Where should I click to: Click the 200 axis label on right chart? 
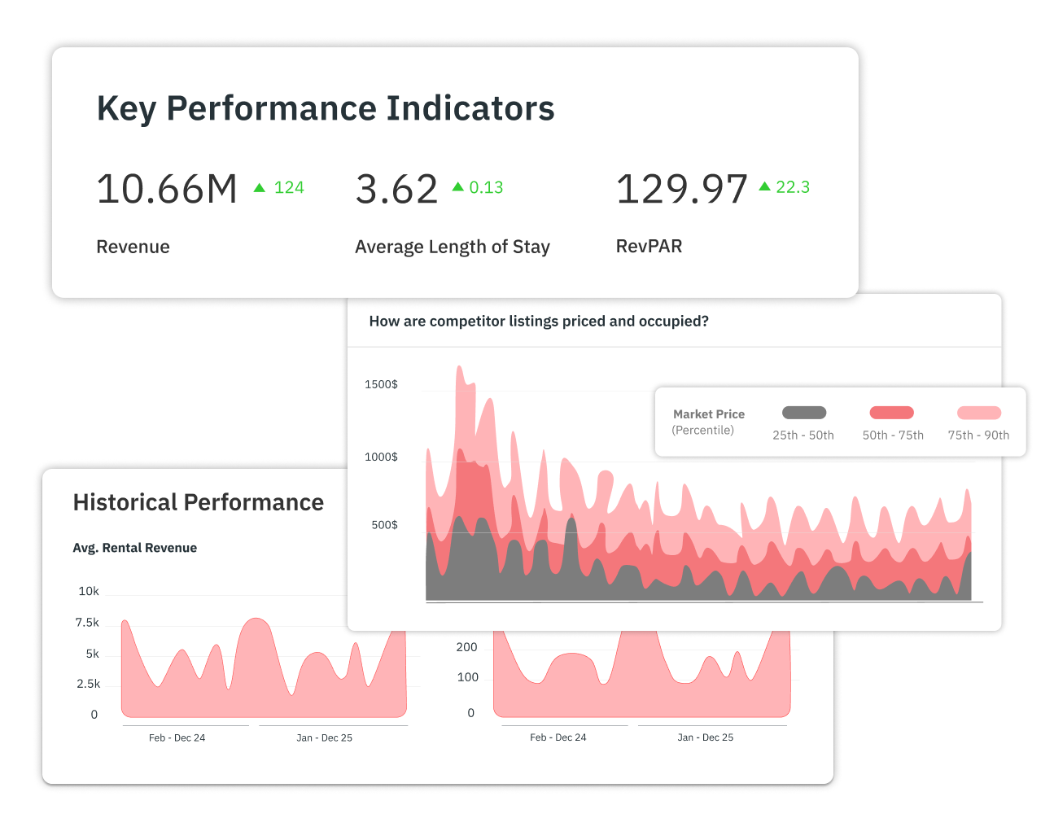coord(467,647)
